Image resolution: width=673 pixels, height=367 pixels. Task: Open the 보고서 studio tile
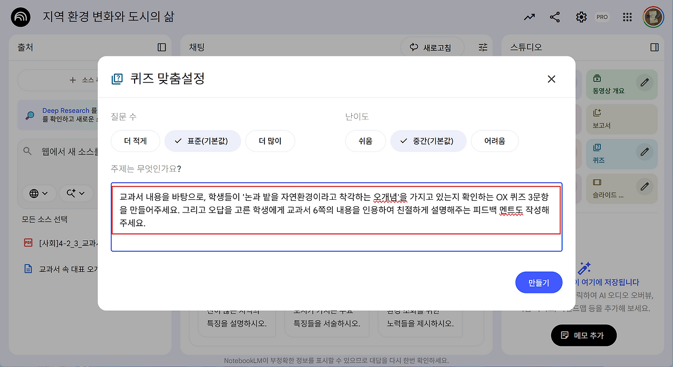click(x=621, y=119)
